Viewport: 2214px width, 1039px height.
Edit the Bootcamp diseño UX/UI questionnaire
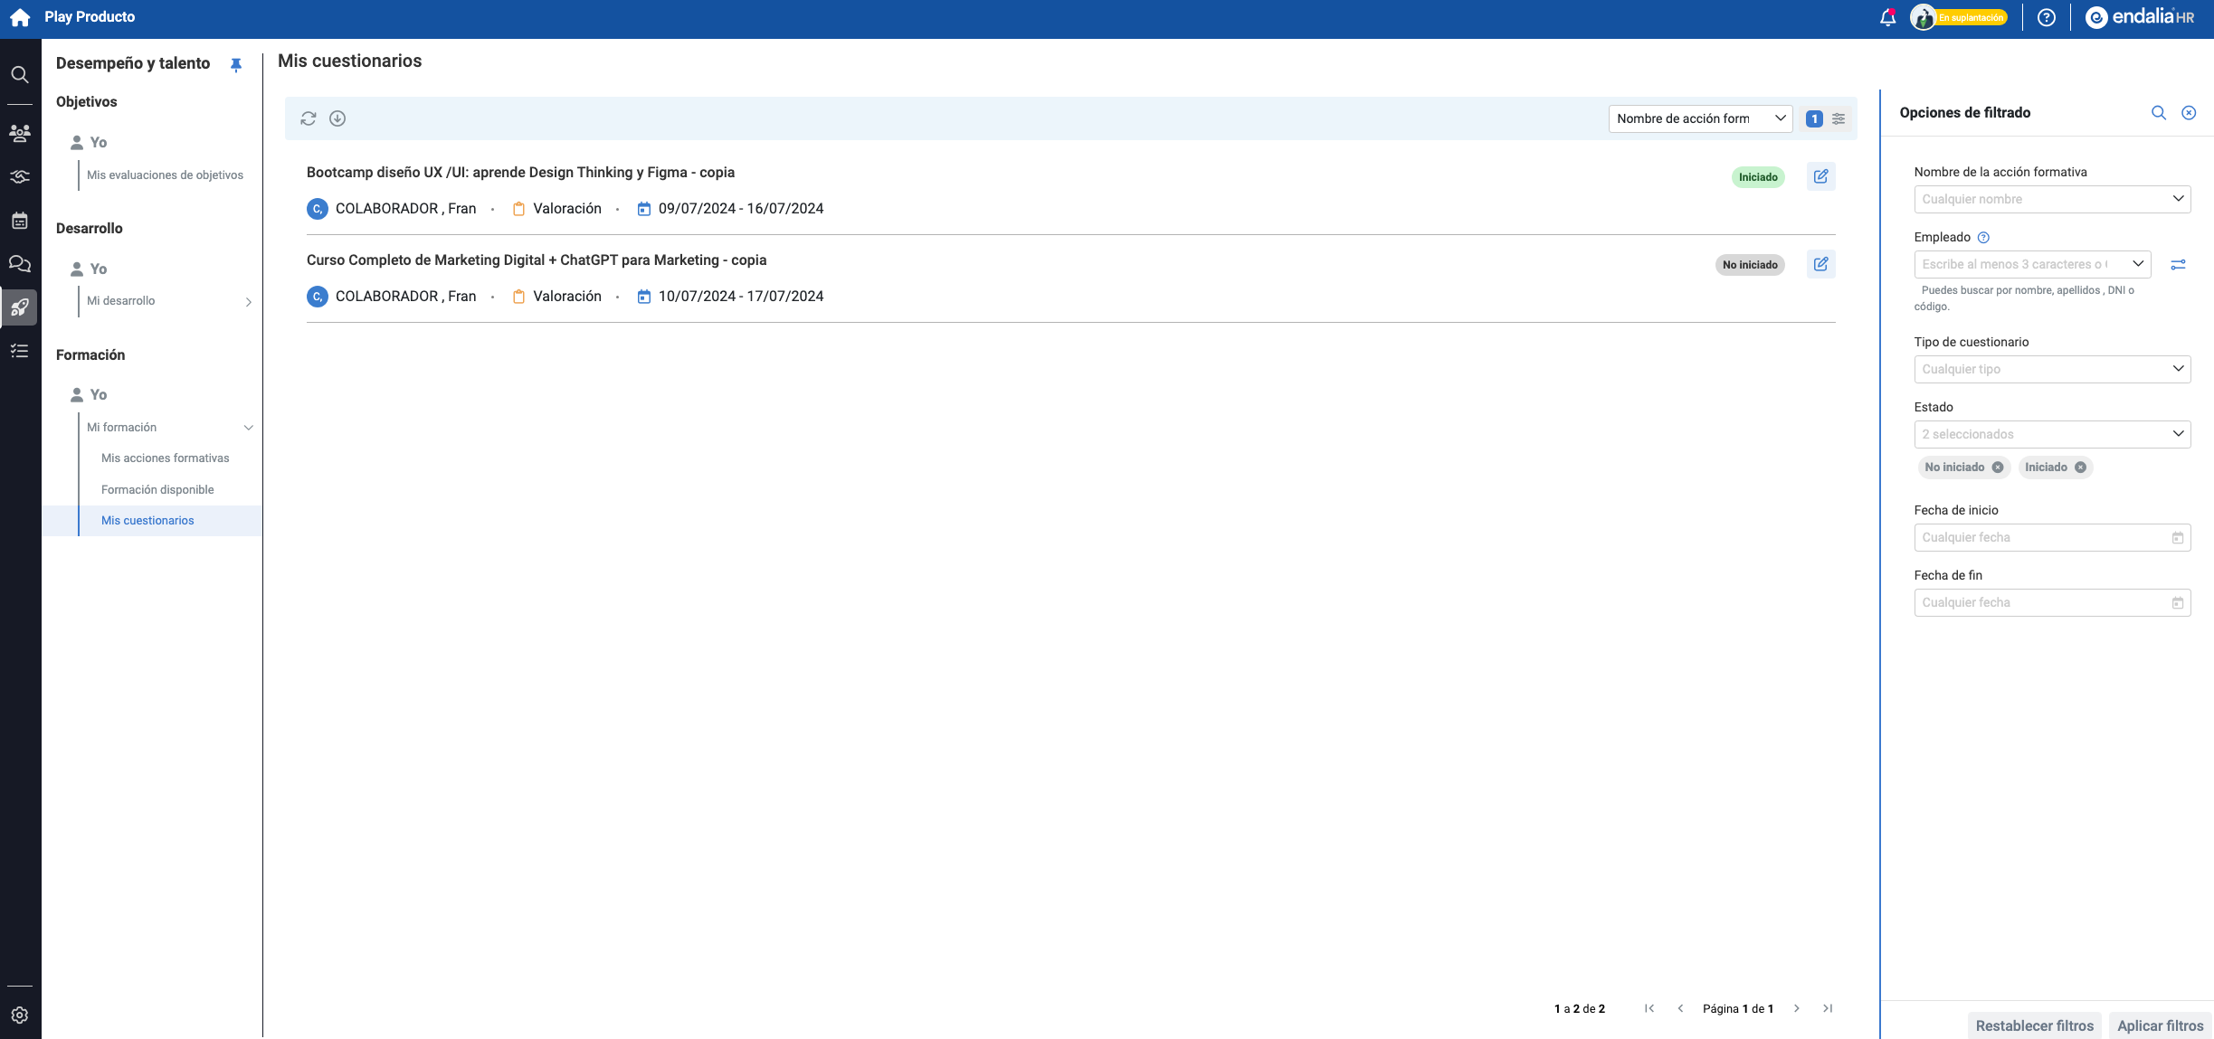tap(1820, 176)
